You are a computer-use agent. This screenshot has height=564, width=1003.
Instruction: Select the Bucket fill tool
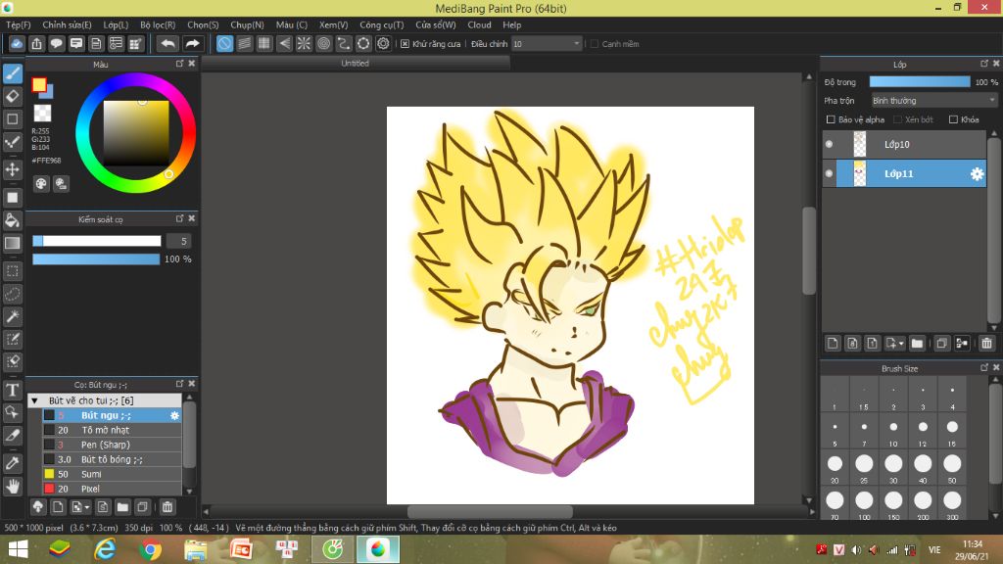(x=12, y=220)
